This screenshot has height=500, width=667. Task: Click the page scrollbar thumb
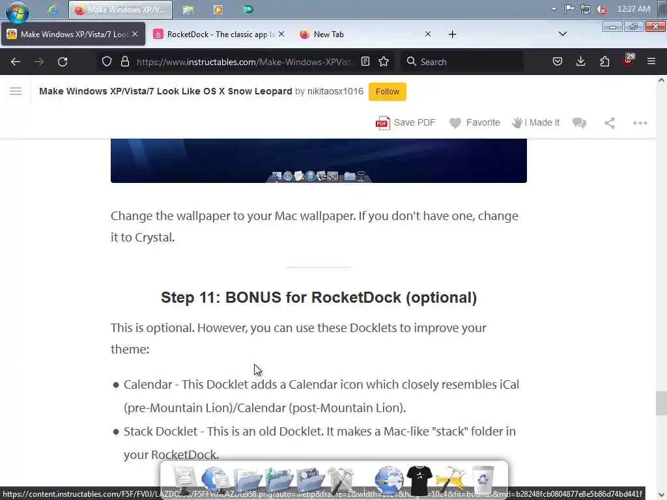tap(661, 403)
